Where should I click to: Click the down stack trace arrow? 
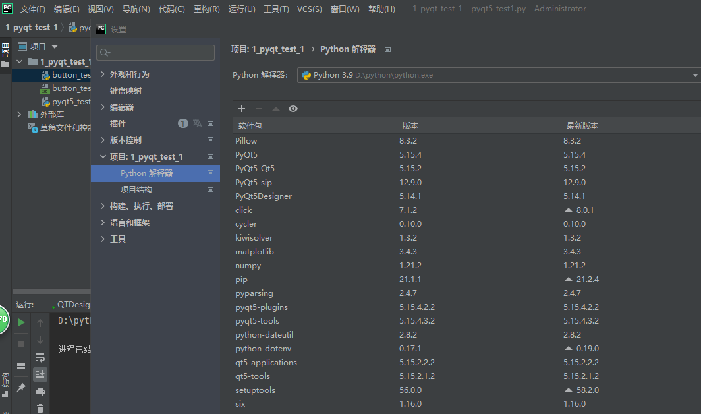pos(40,340)
